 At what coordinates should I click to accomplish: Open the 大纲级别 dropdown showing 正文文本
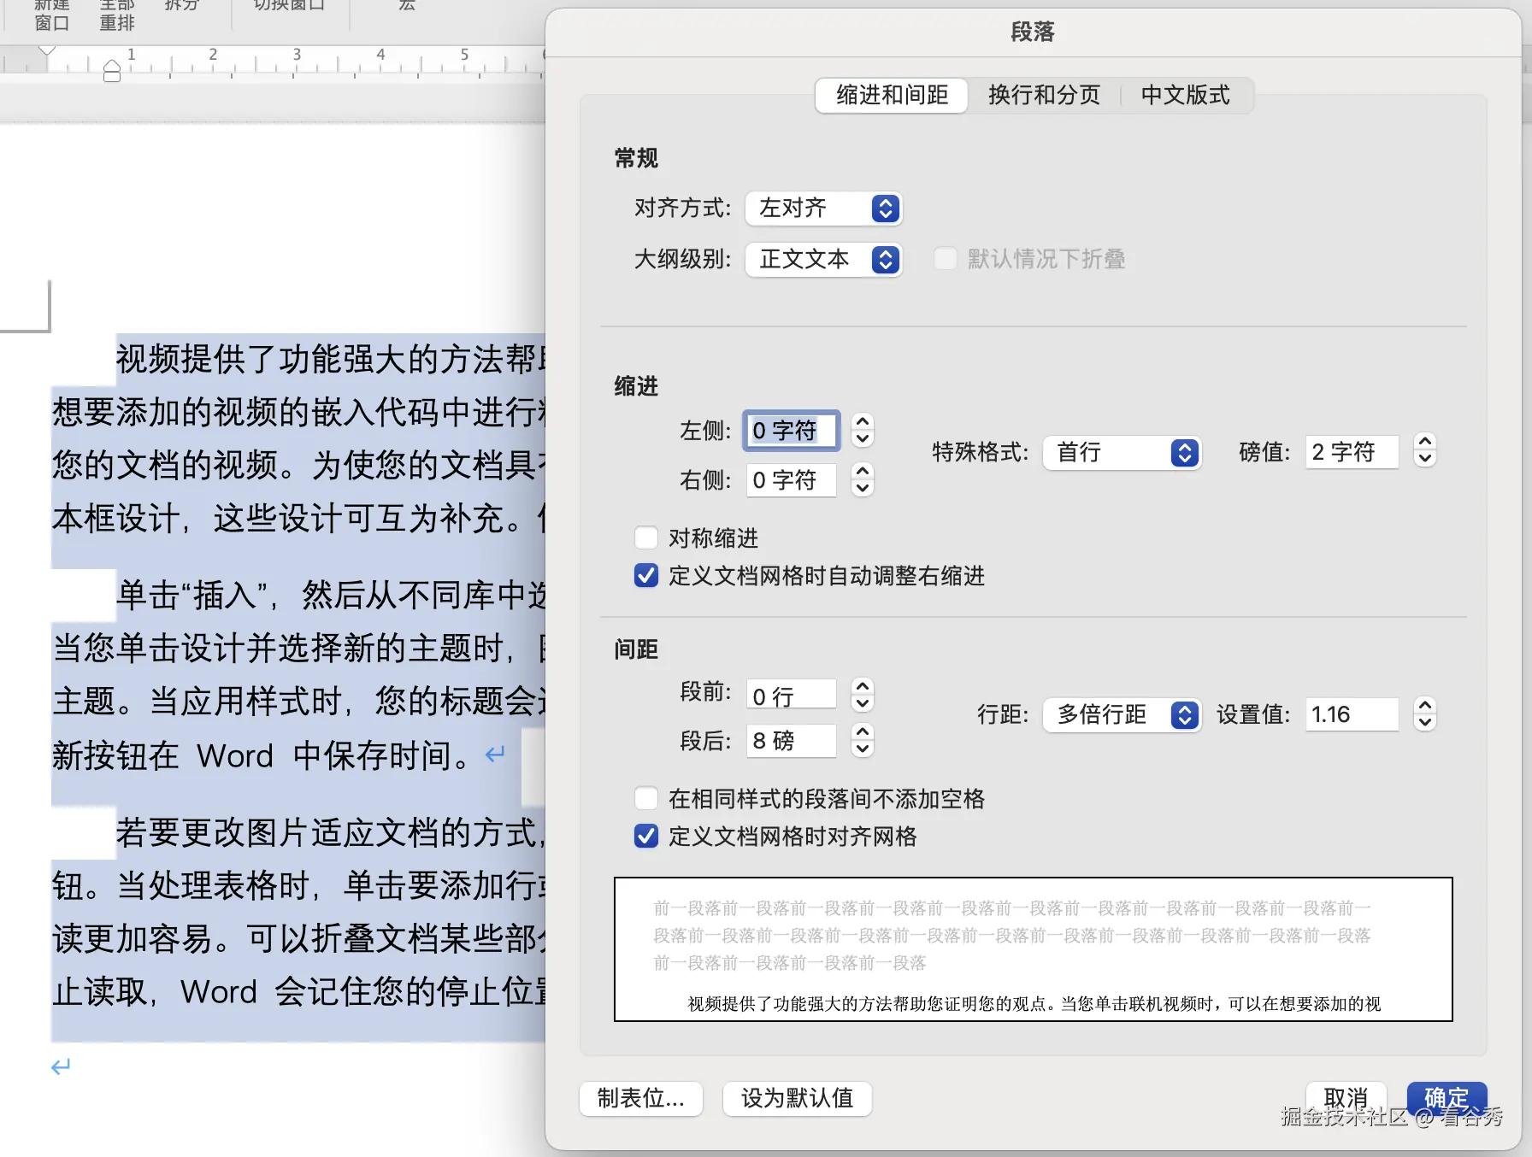click(x=823, y=259)
